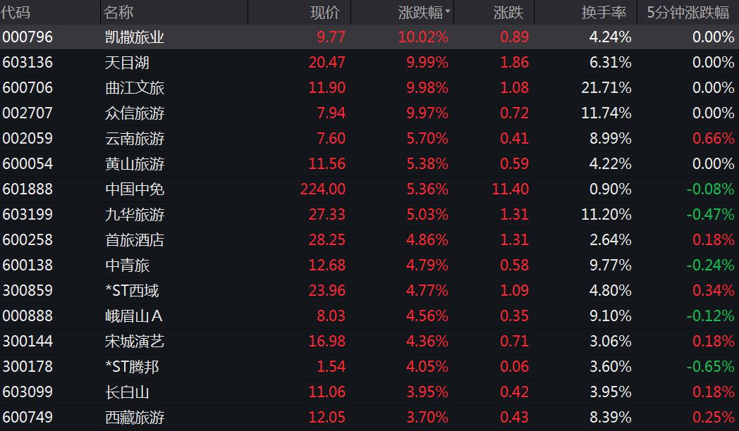Select stock code 603199 九华旅游
The width and height of the screenshot is (739, 431).
tap(369, 215)
